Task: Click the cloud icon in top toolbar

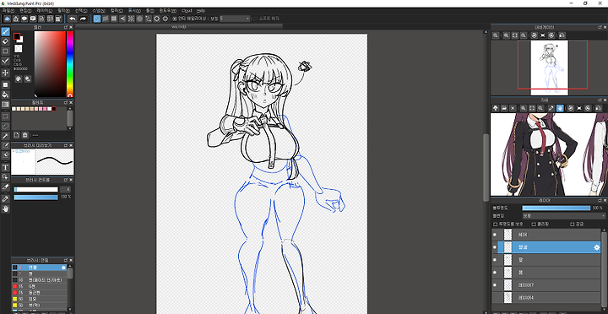Action: (7, 19)
